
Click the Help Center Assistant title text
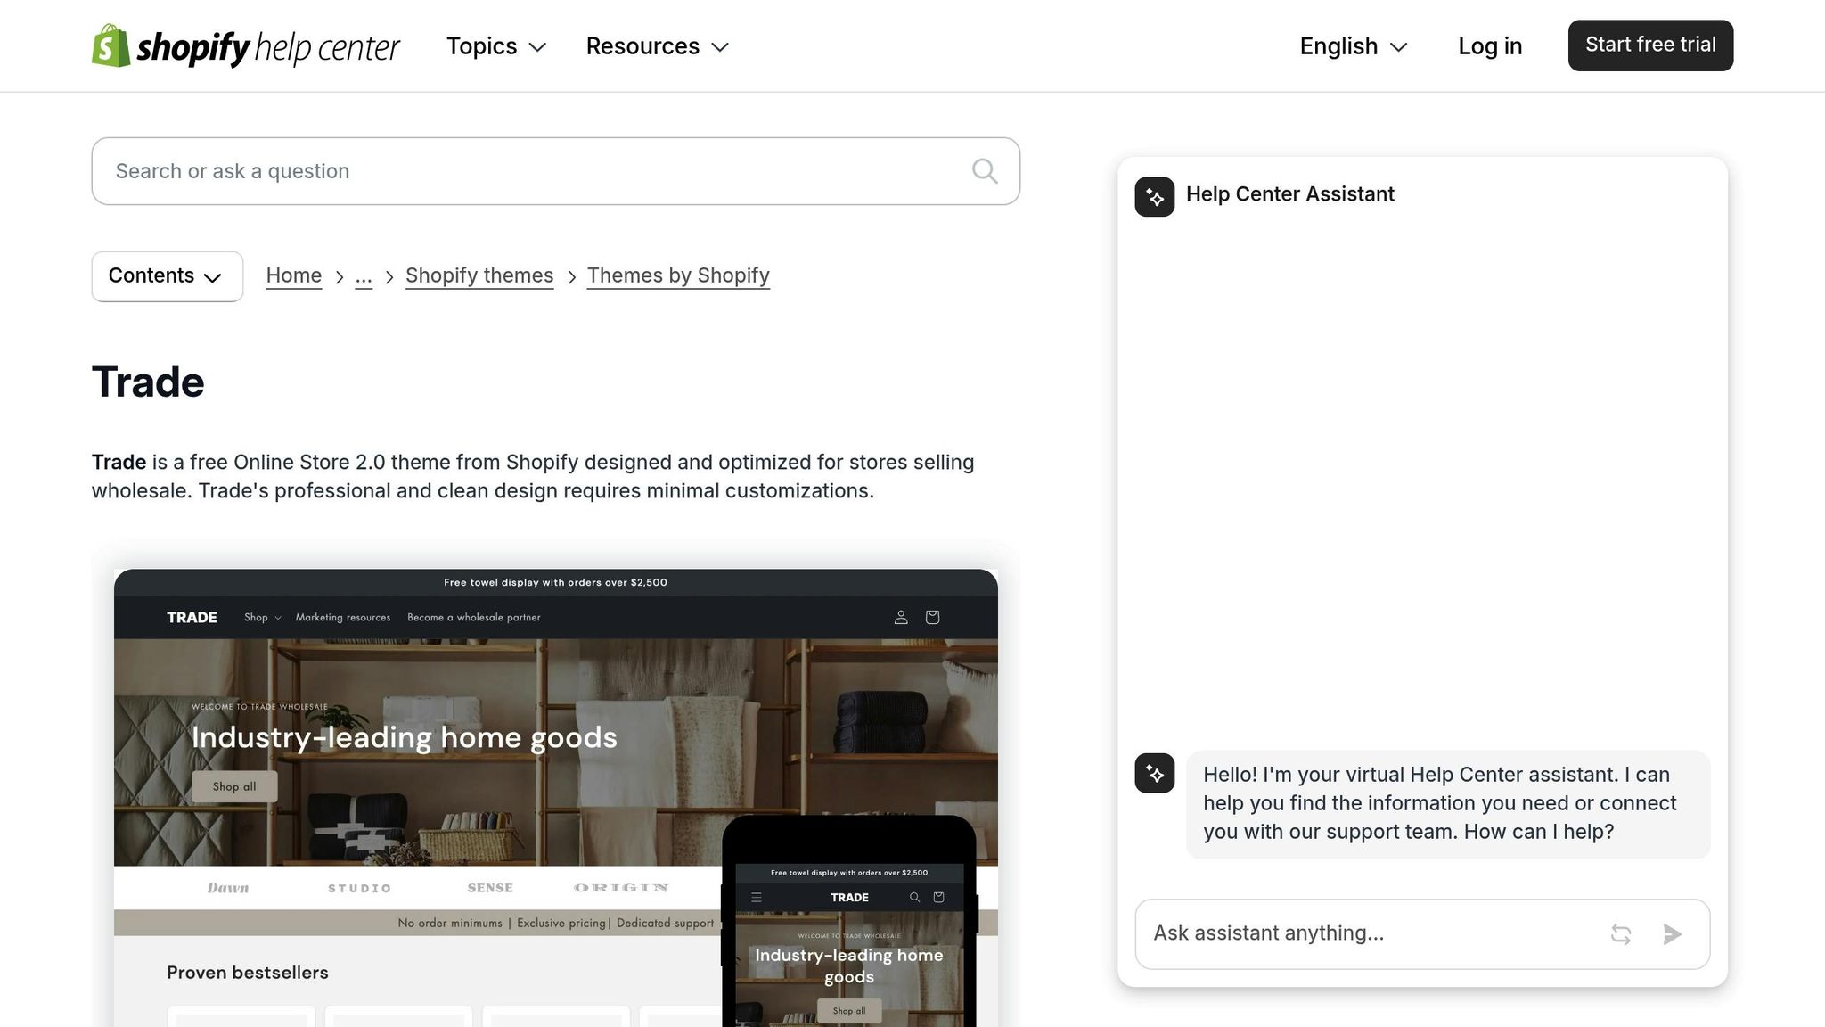click(1289, 194)
